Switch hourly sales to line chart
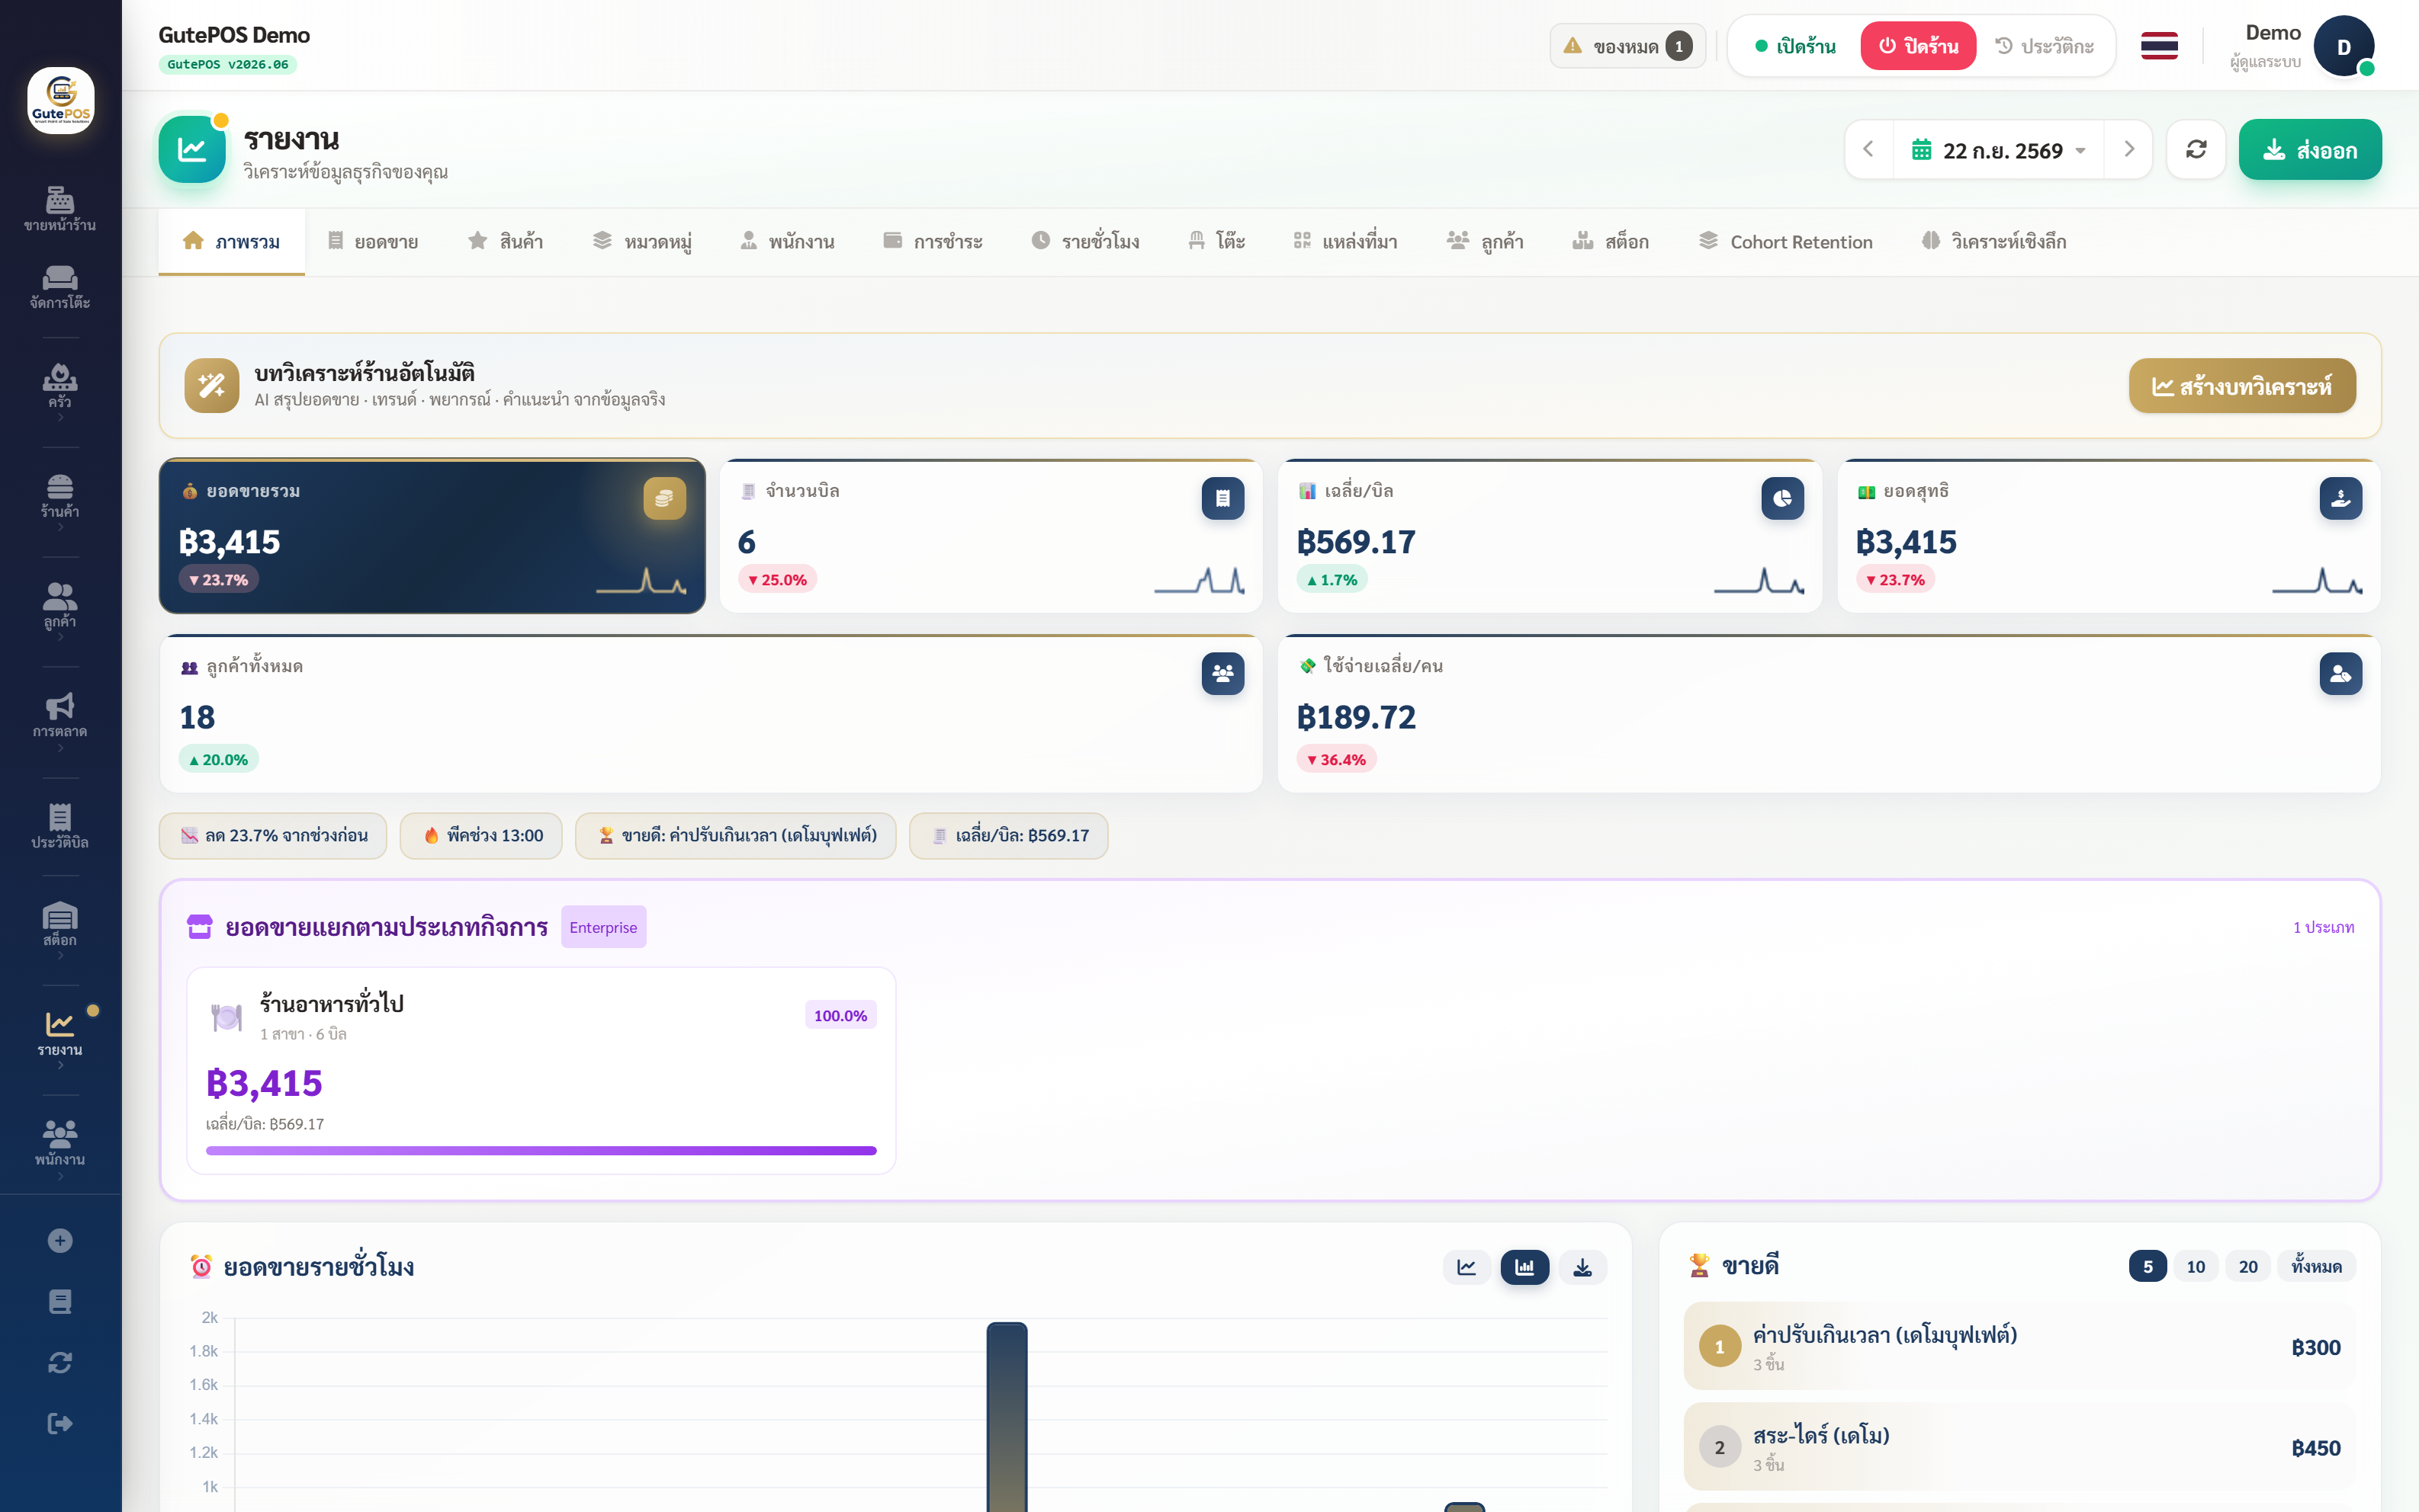 pos(1466,1267)
